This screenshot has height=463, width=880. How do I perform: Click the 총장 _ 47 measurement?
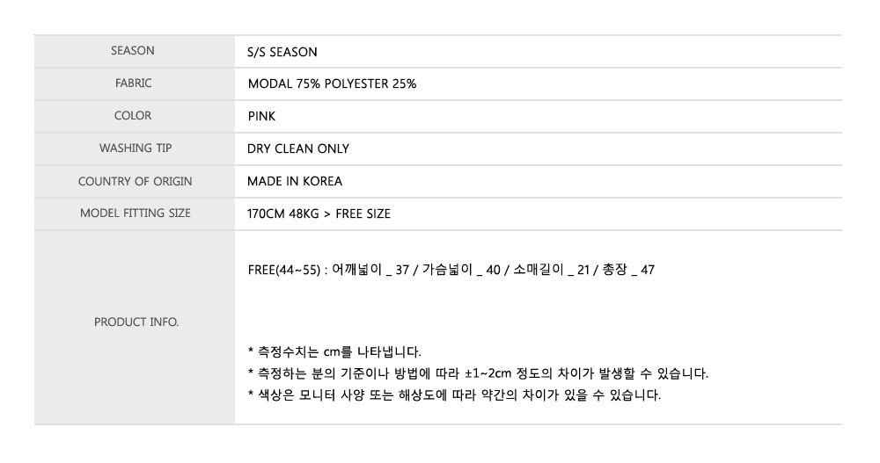tap(628, 270)
